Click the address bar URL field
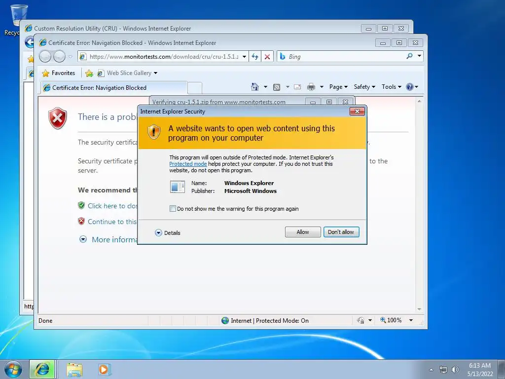Screen dimensions: 505x379 pos(164,57)
